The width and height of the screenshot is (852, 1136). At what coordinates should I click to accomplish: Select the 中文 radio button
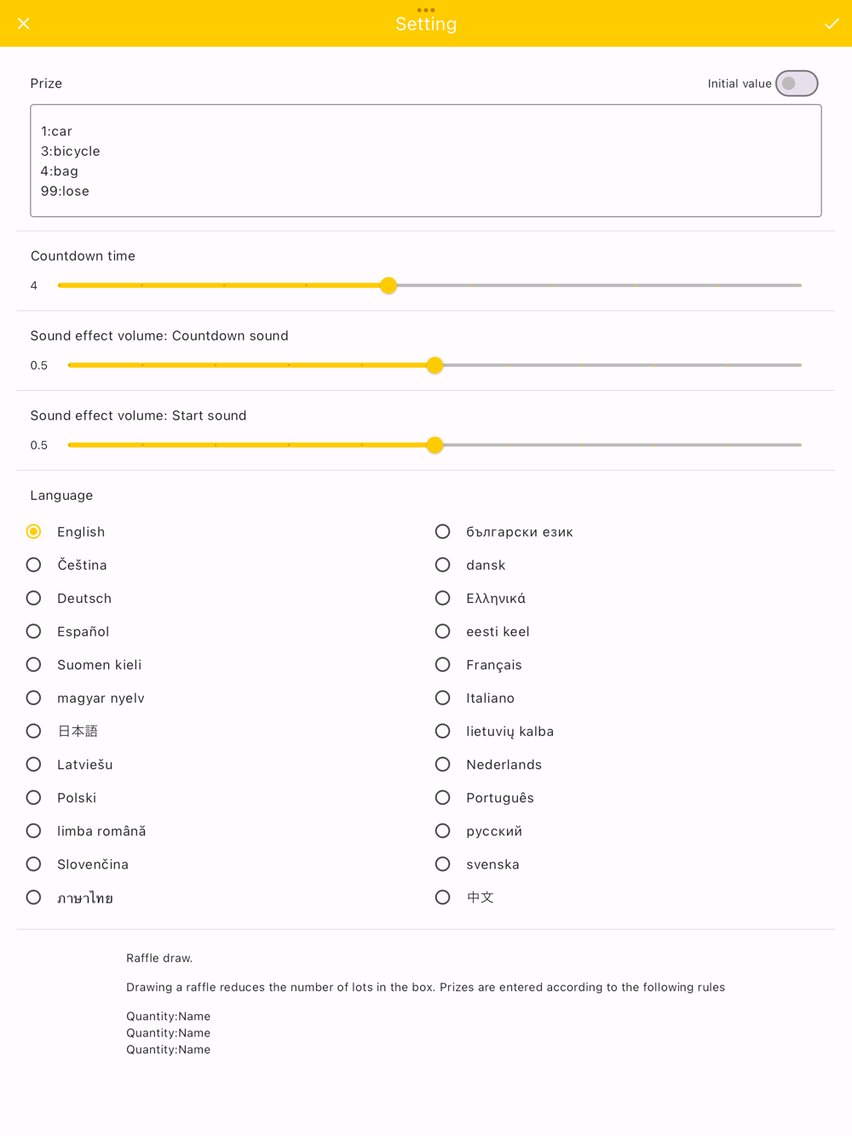tap(443, 897)
